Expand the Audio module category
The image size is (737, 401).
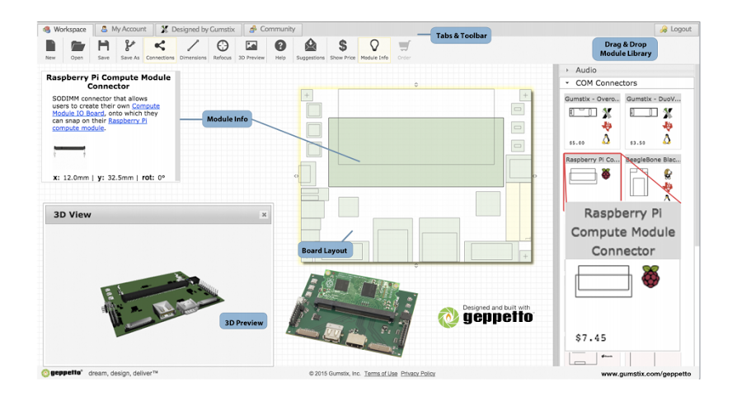pyautogui.click(x=627, y=70)
